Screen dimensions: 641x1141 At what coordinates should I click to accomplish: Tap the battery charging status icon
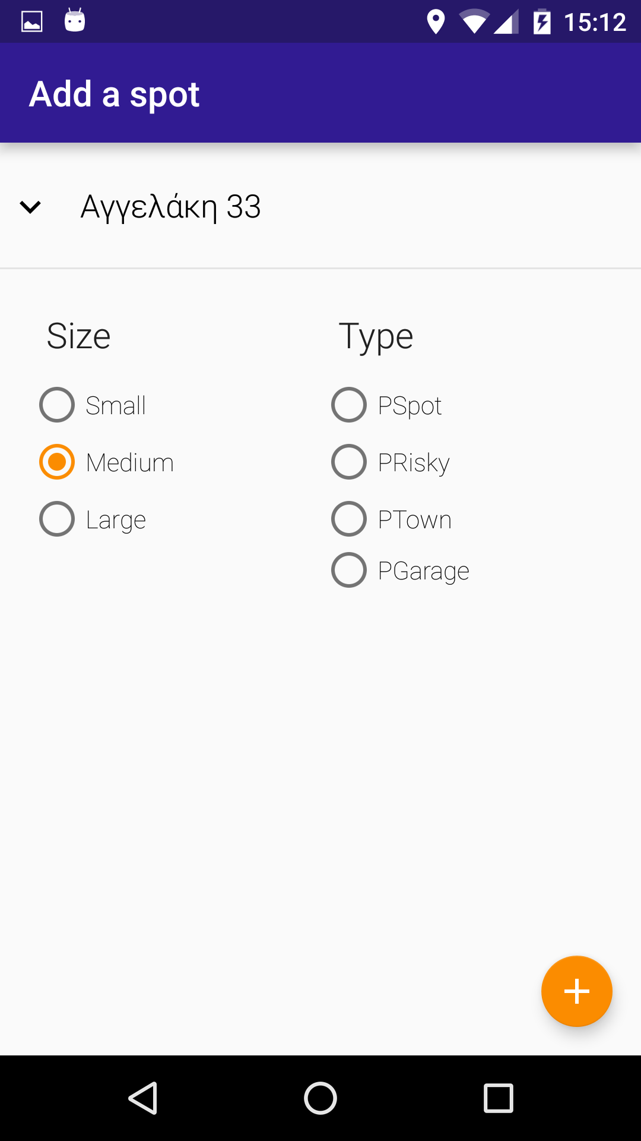click(x=542, y=22)
